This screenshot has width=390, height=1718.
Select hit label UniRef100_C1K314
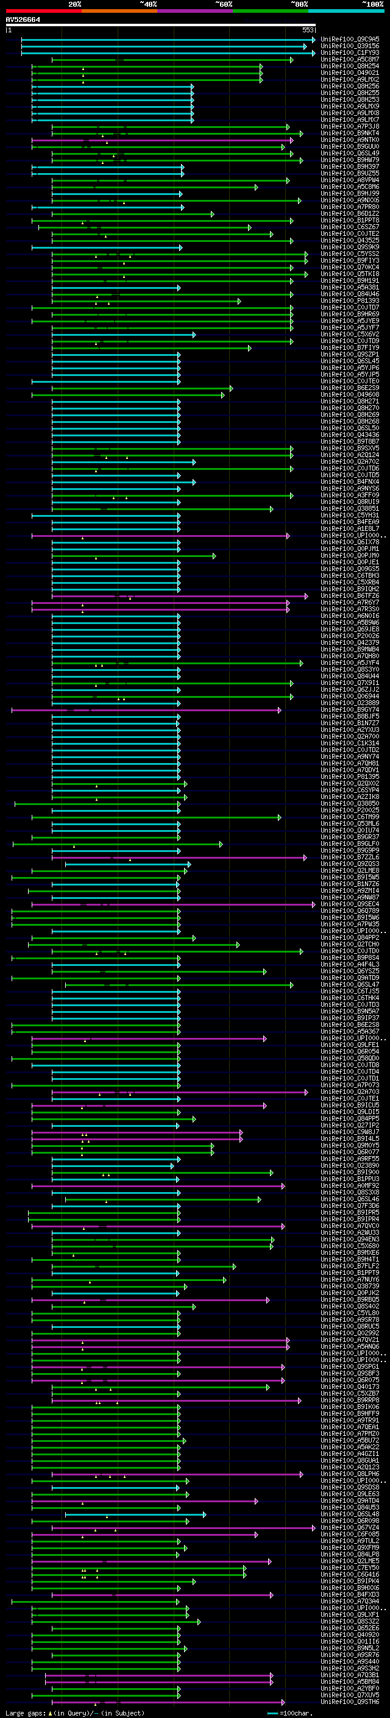pos(350,743)
